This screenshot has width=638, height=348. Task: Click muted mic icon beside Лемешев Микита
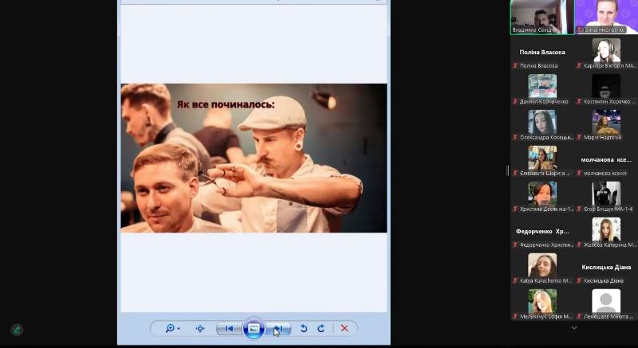(580, 316)
